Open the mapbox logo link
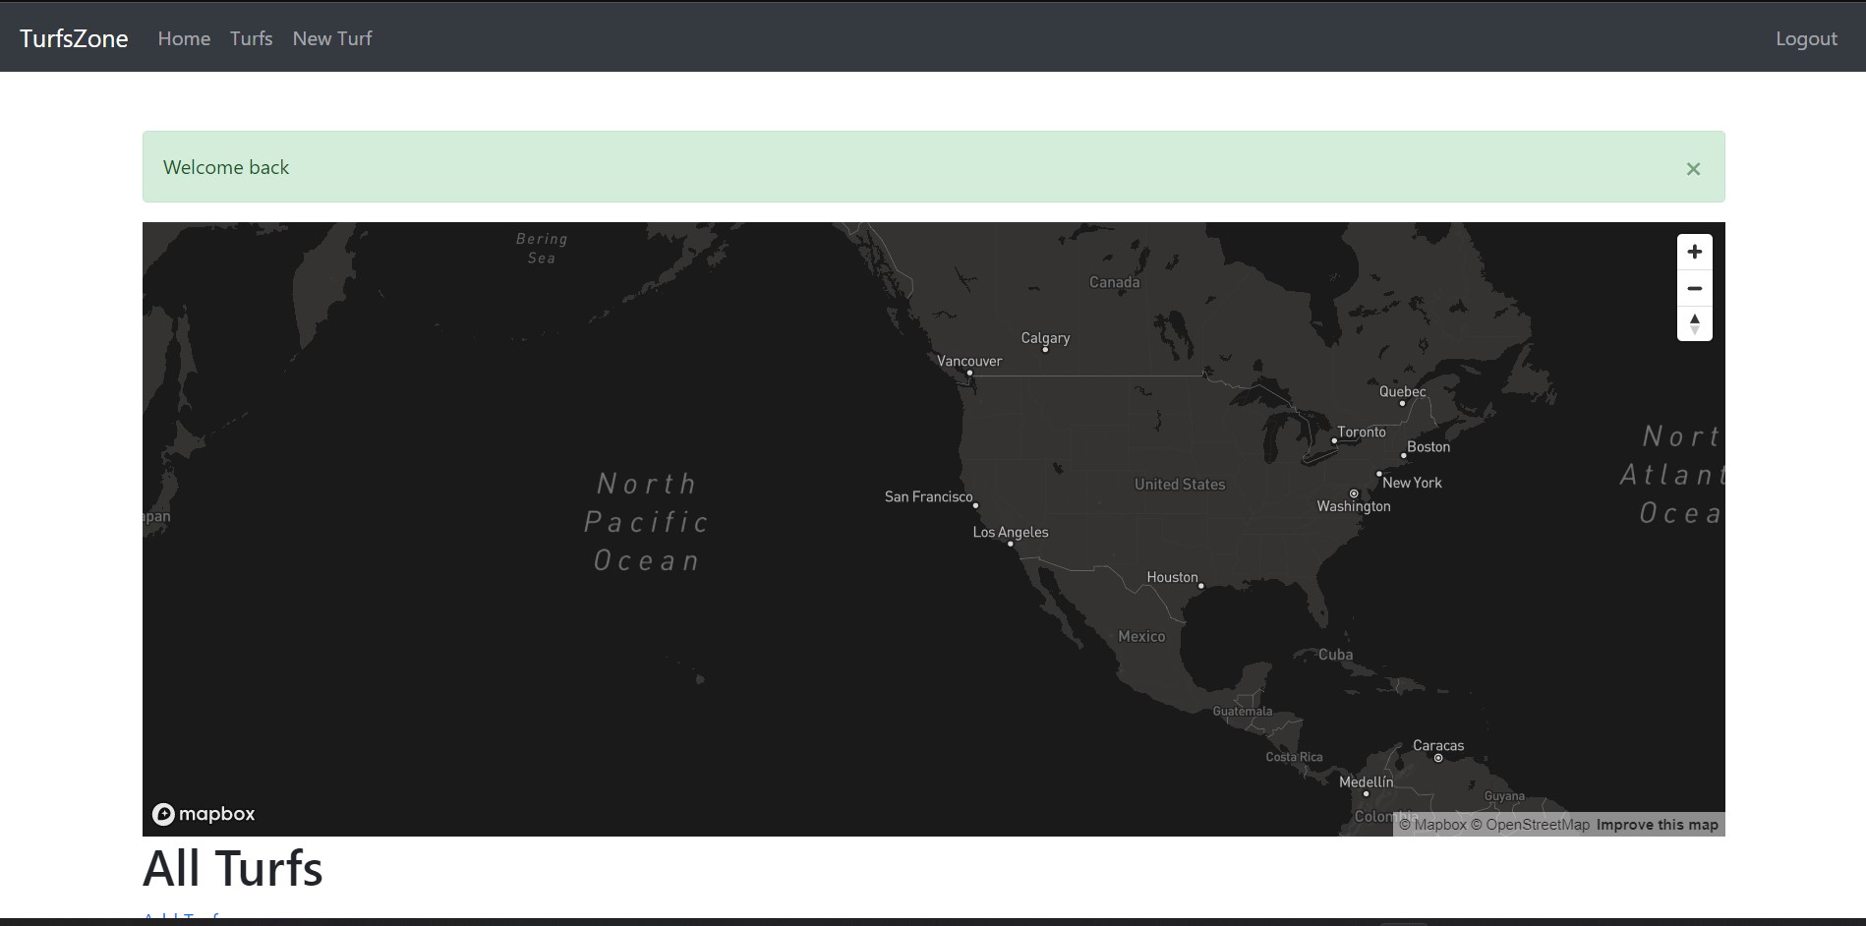The width and height of the screenshot is (1866, 926). [x=204, y=814]
